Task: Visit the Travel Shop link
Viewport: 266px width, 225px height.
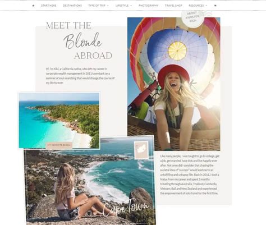Action: pyautogui.click(x=173, y=6)
